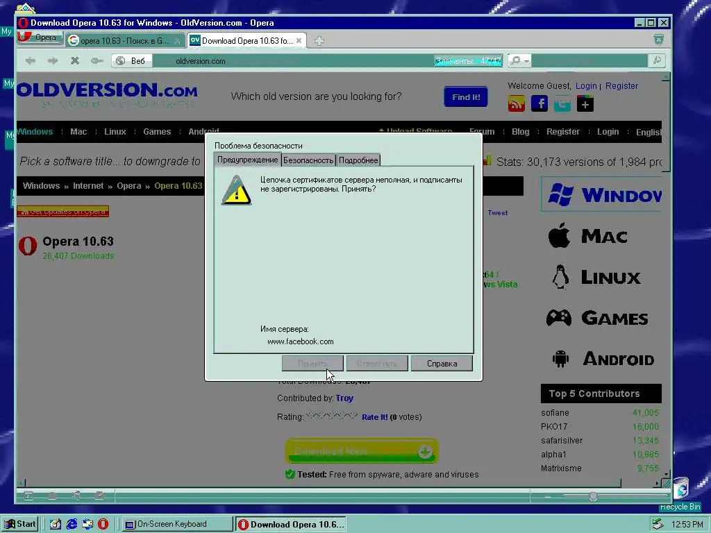
Task: Click the Internet breadcrumb link
Action: coord(88,186)
